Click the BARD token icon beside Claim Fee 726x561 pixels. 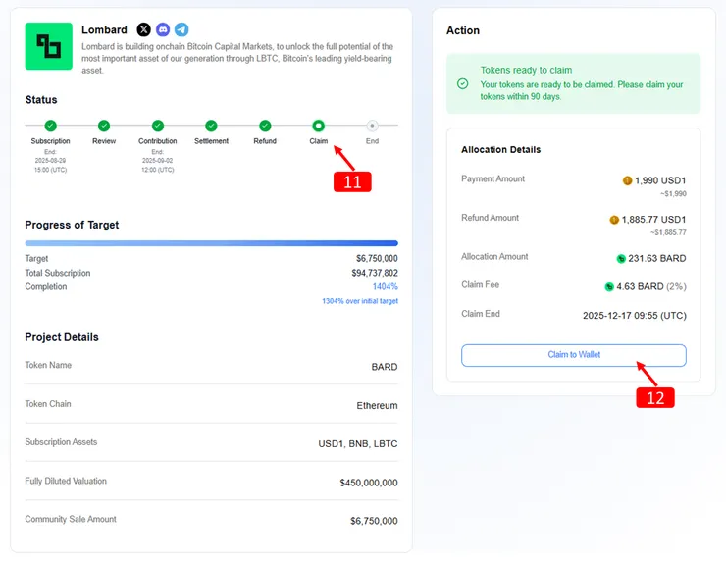click(609, 287)
